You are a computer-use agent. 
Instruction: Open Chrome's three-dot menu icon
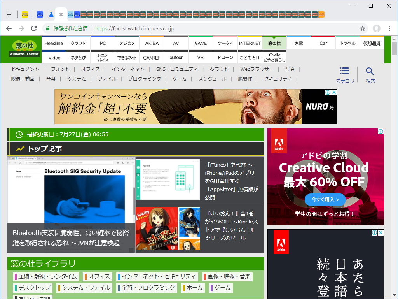389,28
